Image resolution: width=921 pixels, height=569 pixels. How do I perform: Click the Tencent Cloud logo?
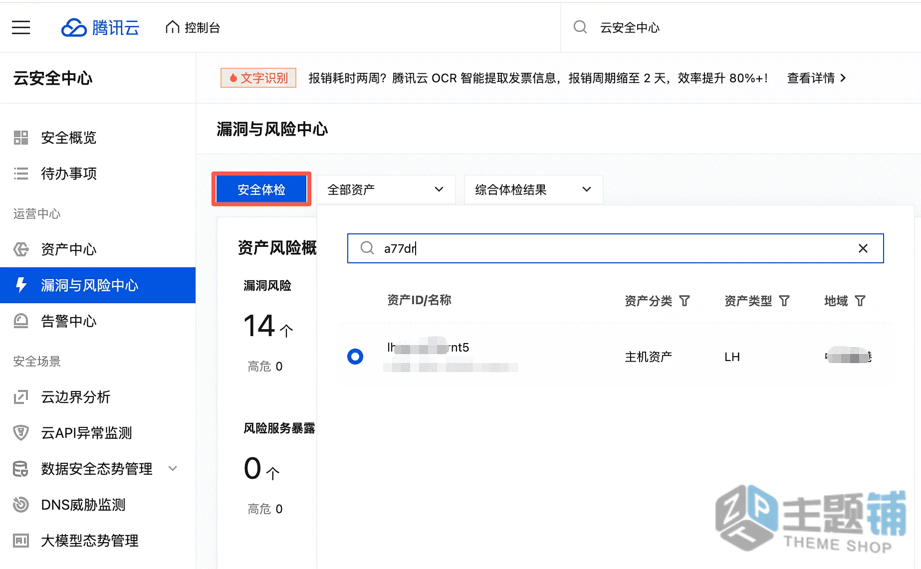point(100,27)
